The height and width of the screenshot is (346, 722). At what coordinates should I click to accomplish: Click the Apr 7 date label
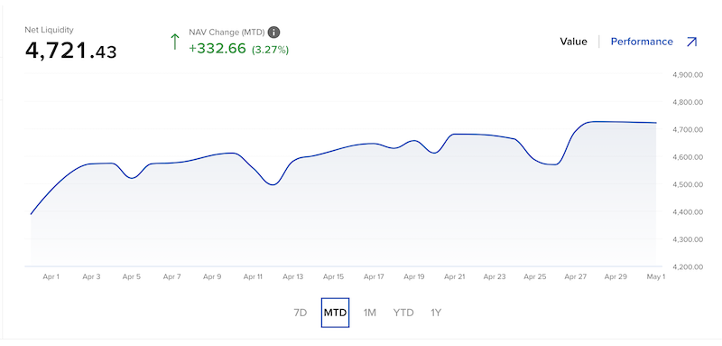point(171,277)
